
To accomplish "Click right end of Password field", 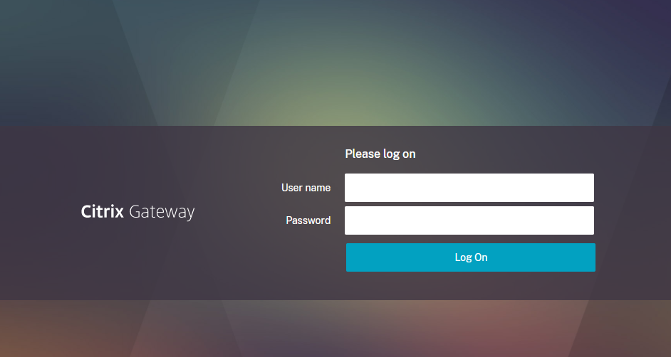I will 590,220.
